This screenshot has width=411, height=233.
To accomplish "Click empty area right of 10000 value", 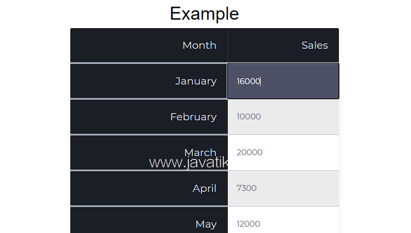I will [300, 117].
